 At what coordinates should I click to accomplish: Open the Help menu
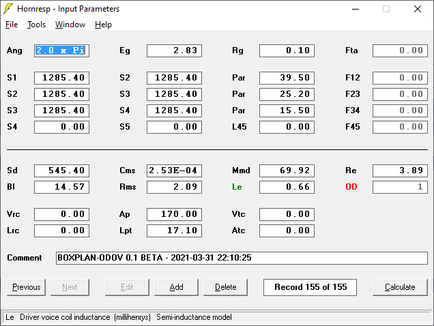point(103,25)
